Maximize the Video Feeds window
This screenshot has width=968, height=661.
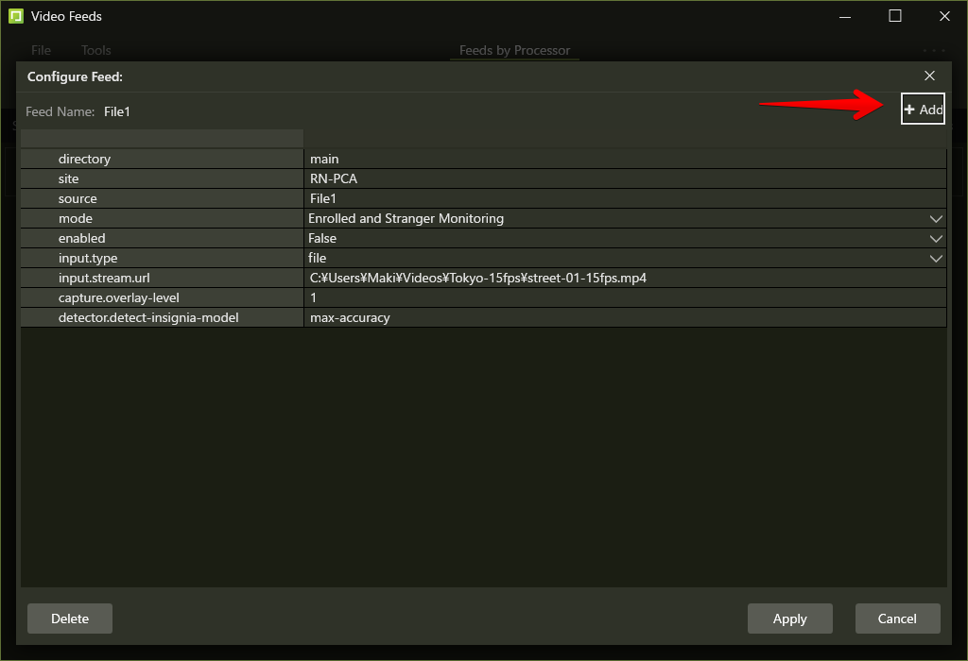pos(894,16)
